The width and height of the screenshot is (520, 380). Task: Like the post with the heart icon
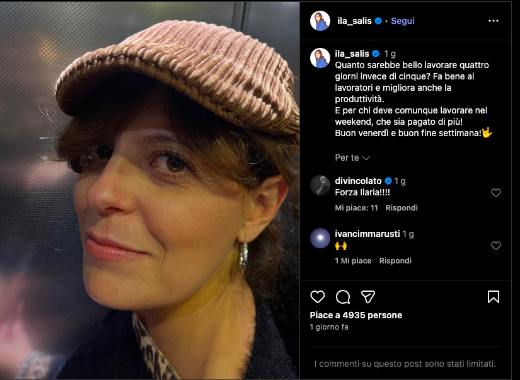[x=318, y=297]
